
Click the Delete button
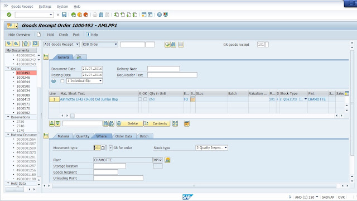[129, 123]
